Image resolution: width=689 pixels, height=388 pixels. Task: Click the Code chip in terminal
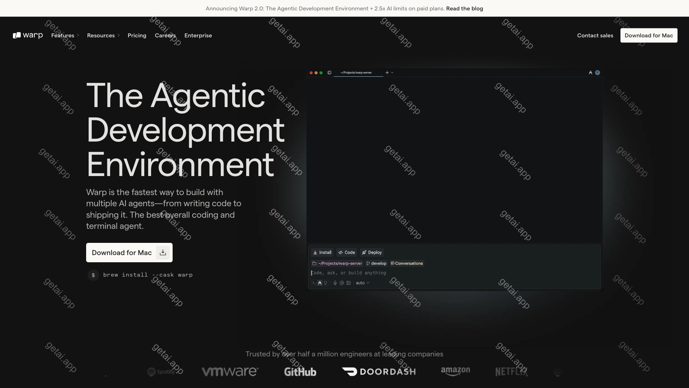click(x=347, y=253)
